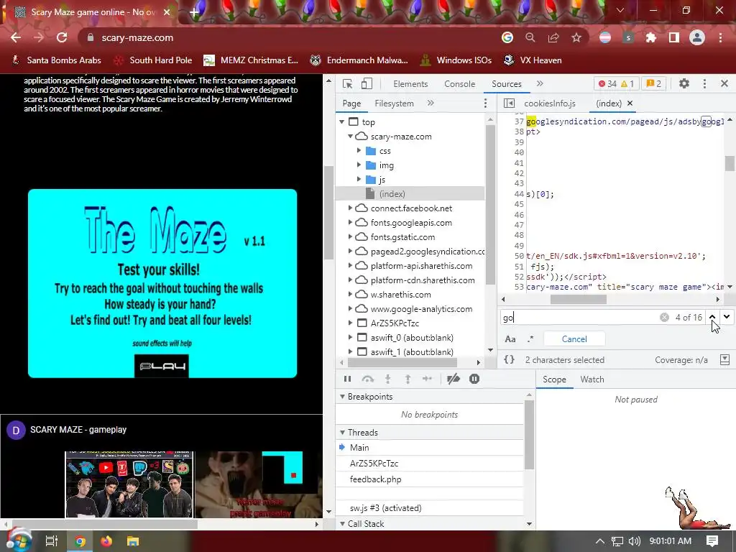The width and height of the screenshot is (736, 552).
Task: Switch to cookiesInfo.js editor tab
Action: click(x=550, y=103)
